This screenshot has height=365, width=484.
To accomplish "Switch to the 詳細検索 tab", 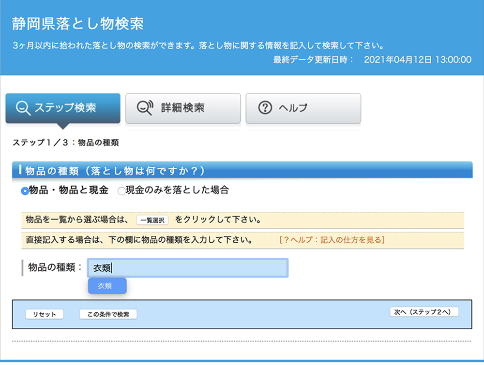I will pyautogui.click(x=183, y=108).
